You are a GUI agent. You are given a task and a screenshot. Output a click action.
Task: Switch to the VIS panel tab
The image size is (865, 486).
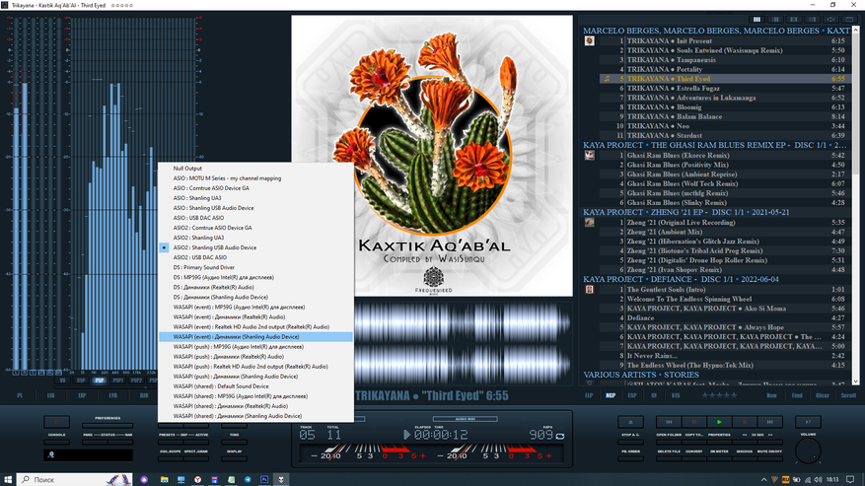[676, 395]
